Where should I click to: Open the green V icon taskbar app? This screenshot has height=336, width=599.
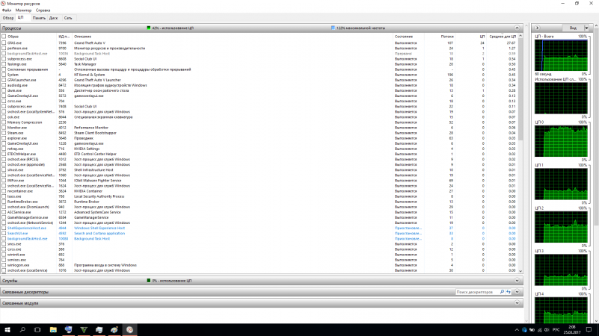[84, 329]
